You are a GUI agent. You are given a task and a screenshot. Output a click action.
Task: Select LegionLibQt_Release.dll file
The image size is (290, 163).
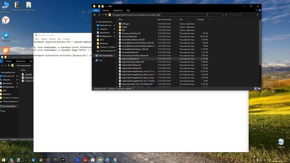point(131,65)
